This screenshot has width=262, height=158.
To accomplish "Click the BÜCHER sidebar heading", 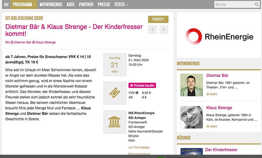I will point(184,138).
